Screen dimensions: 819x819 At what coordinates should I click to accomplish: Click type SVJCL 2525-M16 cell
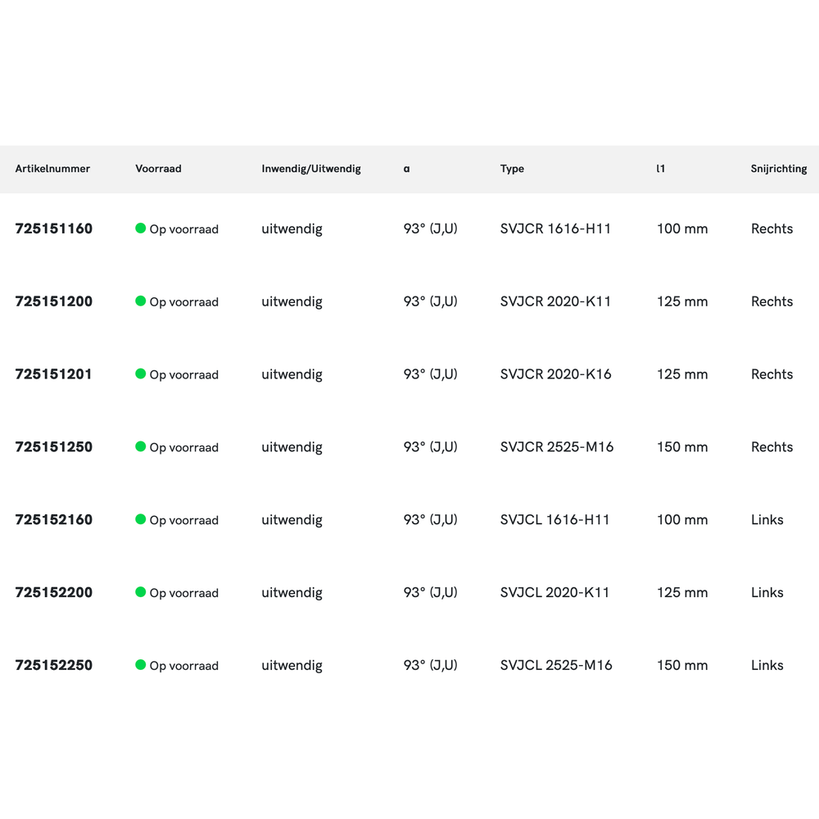(555, 665)
